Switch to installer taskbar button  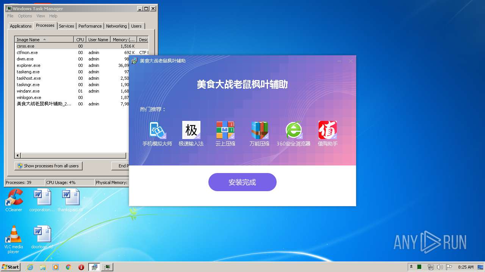94,267
